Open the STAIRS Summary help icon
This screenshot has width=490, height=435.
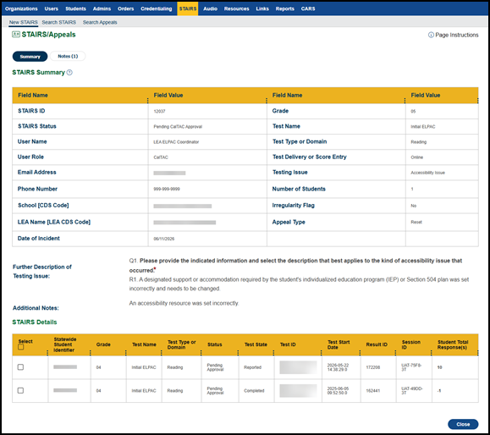pyautogui.click(x=69, y=73)
